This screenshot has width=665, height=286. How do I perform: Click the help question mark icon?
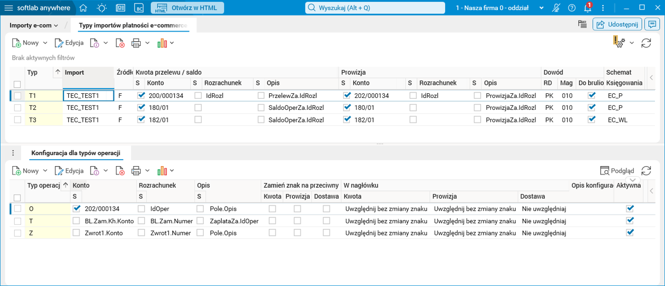tap(572, 8)
